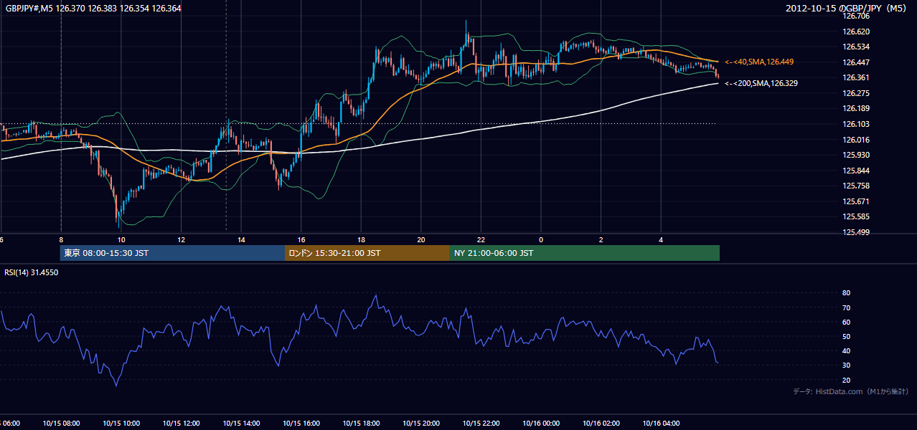Click hour tick 0 under price chart
Viewport: 917px width, 430px height.
tap(541, 240)
